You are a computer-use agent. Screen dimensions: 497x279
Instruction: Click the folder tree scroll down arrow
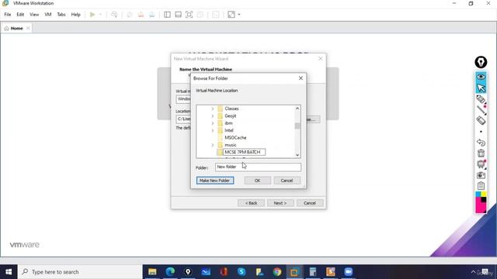[297, 155]
